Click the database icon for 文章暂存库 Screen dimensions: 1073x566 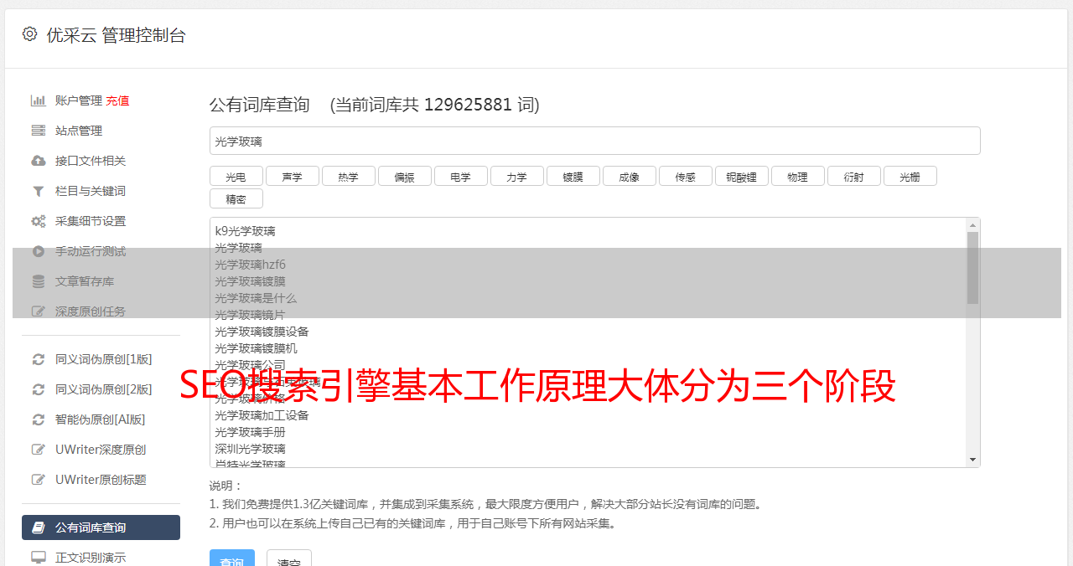[39, 281]
